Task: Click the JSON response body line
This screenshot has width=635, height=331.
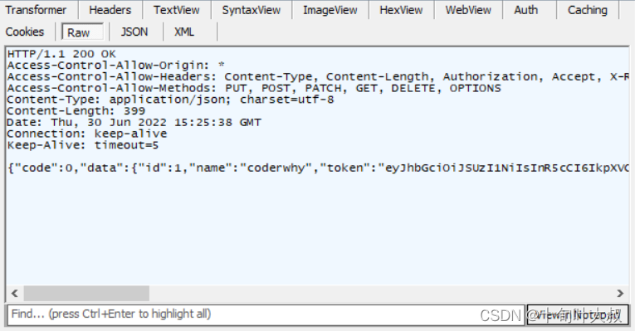Action: 318,168
